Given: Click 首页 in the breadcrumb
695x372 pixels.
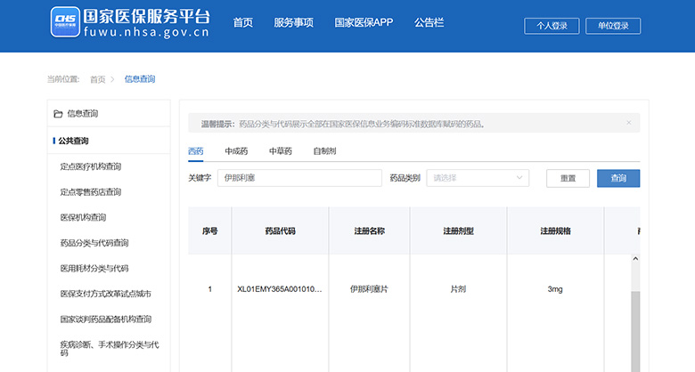Looking at the screenshot, I should [x=97, y=79].
